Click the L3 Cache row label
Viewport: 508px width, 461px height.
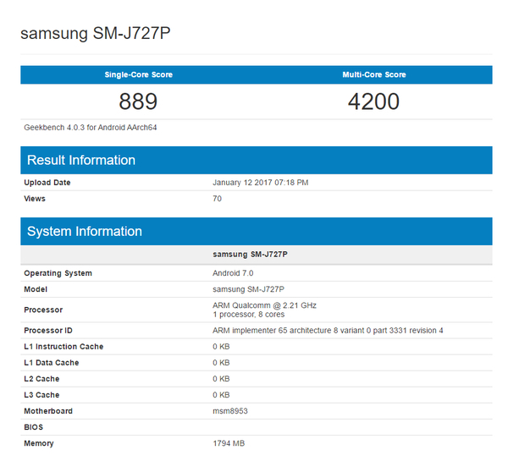pos(41,395)
